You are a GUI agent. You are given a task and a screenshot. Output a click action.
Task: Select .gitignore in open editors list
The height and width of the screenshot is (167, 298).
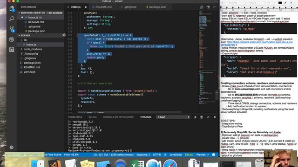click(x=41, y=26)
